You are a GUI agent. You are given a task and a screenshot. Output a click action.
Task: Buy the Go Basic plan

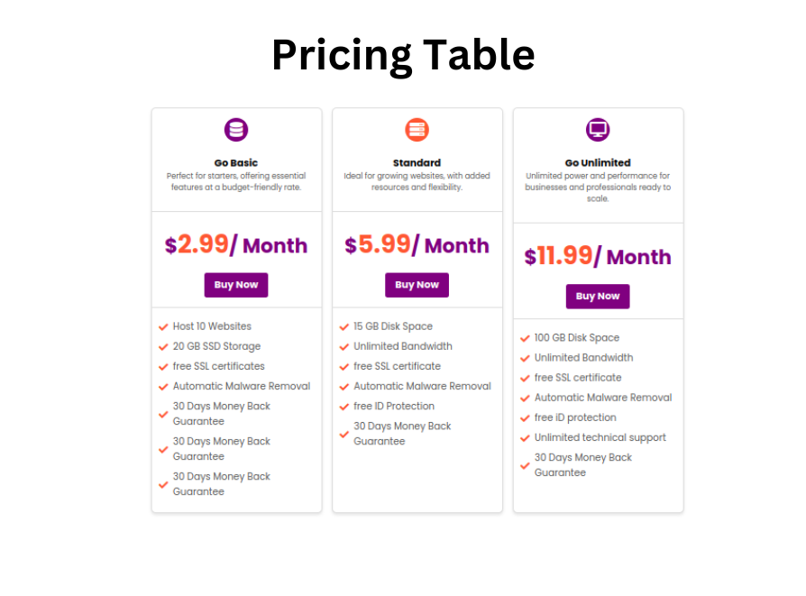tap(236, 285)
